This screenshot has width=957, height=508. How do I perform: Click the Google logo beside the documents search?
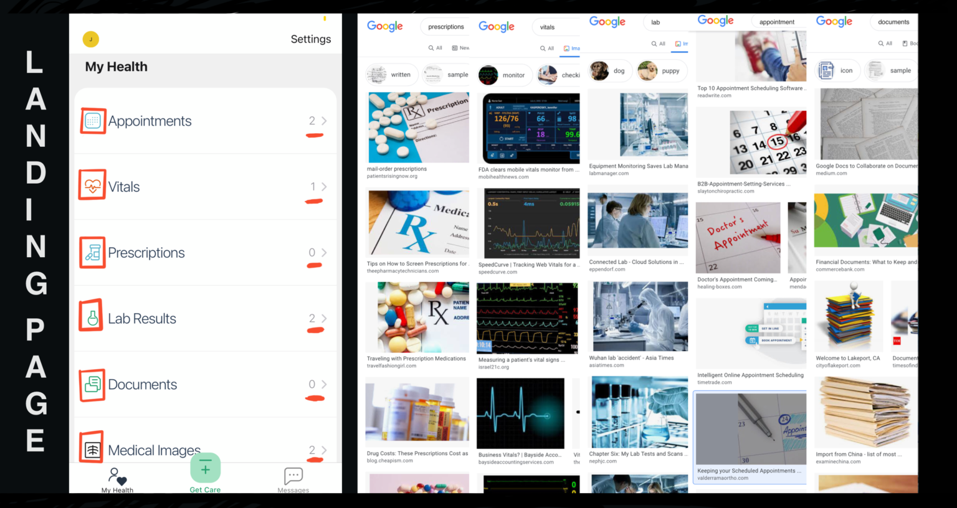[834, 21]
